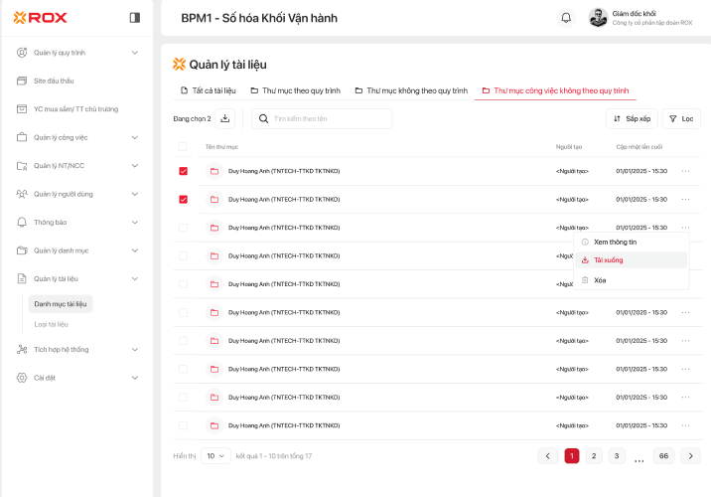Screen dimensions: 711x497
Task: Click the Tìm kiếm theo tên search field
Action: click(322, 118)
